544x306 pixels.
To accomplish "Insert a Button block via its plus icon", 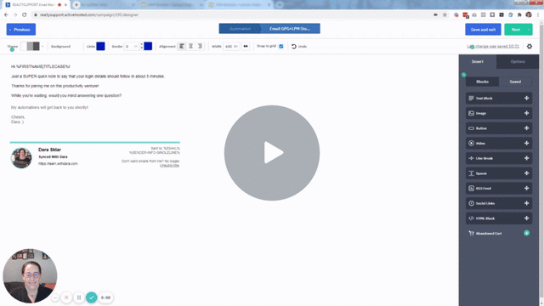I will point(526,128).
